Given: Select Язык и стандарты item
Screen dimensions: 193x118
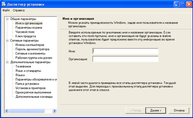Looking at the screenshot, I should [28, 71].
